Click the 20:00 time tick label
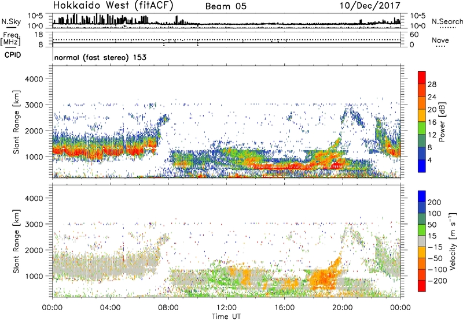463x320 pixels. tap(343, 308)
